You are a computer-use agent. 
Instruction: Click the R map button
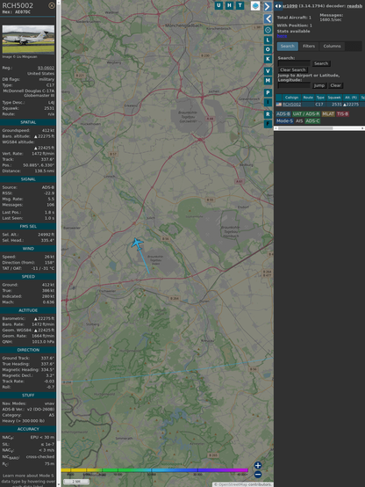tap(268, 114)
